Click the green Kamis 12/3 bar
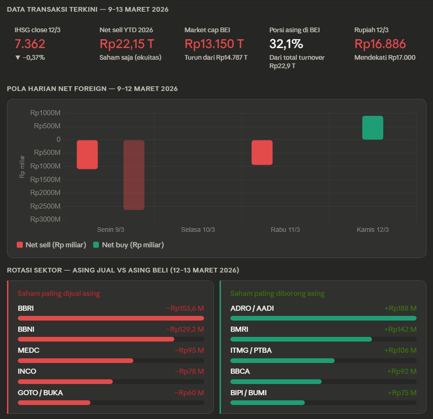Screen dimensions: 433x419 pos(373,128)
